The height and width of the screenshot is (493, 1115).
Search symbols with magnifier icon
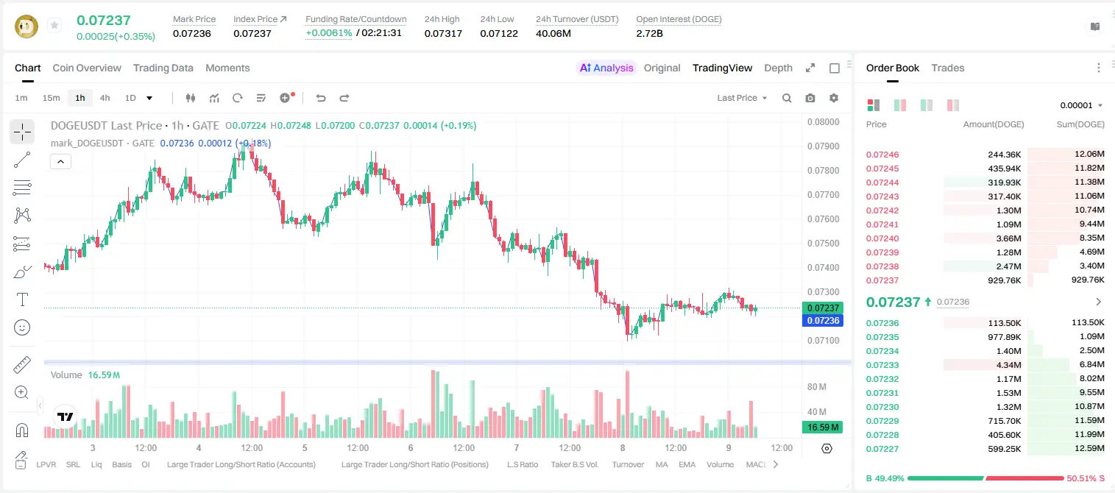coord(787,98)
